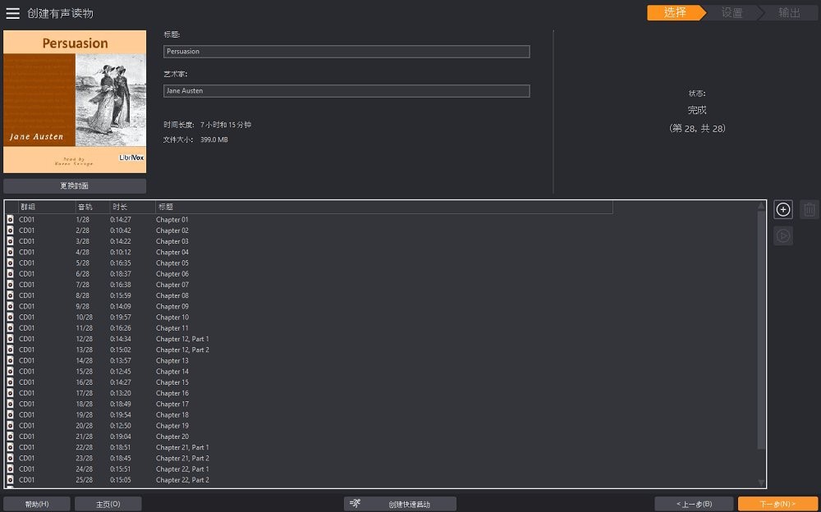Click the trash delete icon

point(810,210)
